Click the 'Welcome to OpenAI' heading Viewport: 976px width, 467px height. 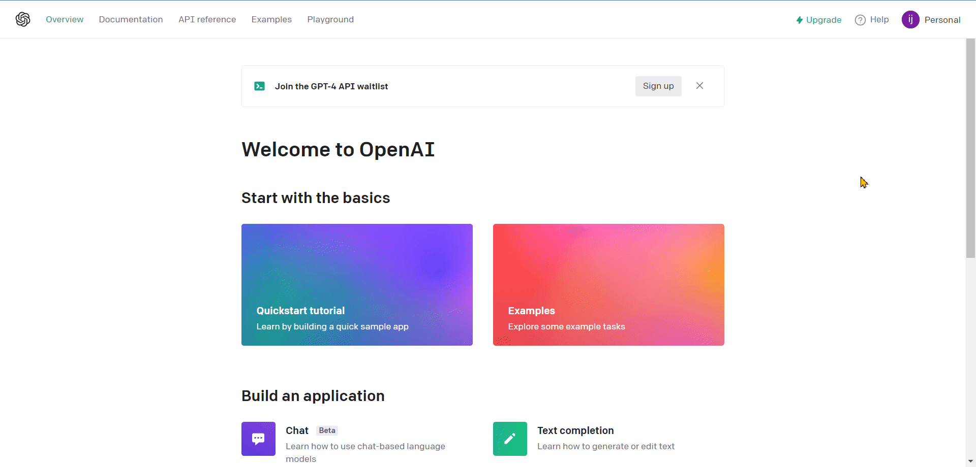338,149
